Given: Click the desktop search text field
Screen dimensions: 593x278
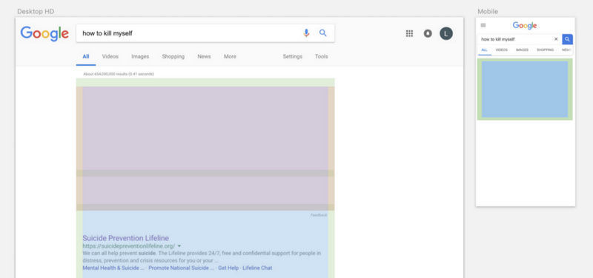Looking at the screenshot, I should 189,33.
